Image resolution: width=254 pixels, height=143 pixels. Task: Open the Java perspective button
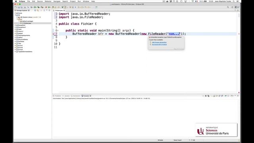pyautogui.click(x=235, y=7)
